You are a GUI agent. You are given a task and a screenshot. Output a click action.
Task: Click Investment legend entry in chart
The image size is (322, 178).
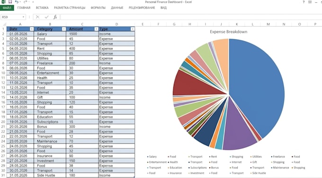196,173
